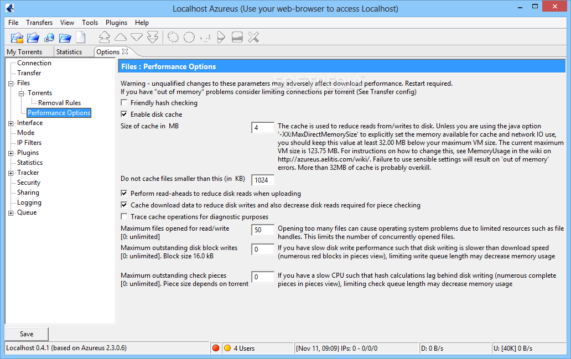Uncheck Enable disk cache
Viewport: 571px width, 359px height.
(124, 115)
